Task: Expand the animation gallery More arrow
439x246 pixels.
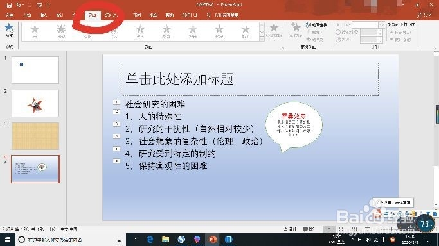Action: tap(262, 39)
